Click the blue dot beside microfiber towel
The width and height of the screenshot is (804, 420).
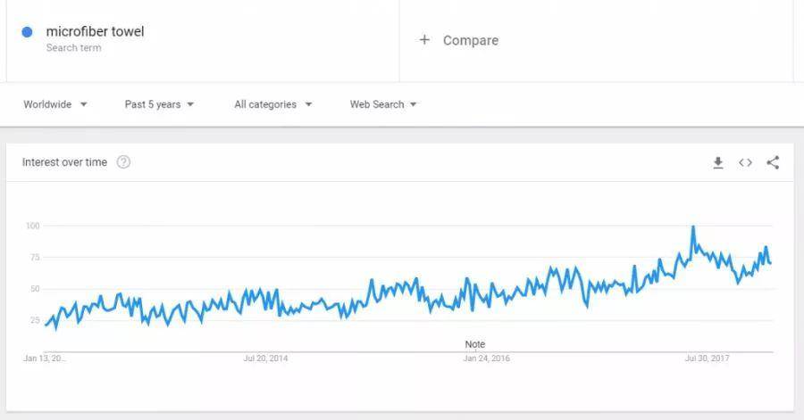click(x=27, y=32)
